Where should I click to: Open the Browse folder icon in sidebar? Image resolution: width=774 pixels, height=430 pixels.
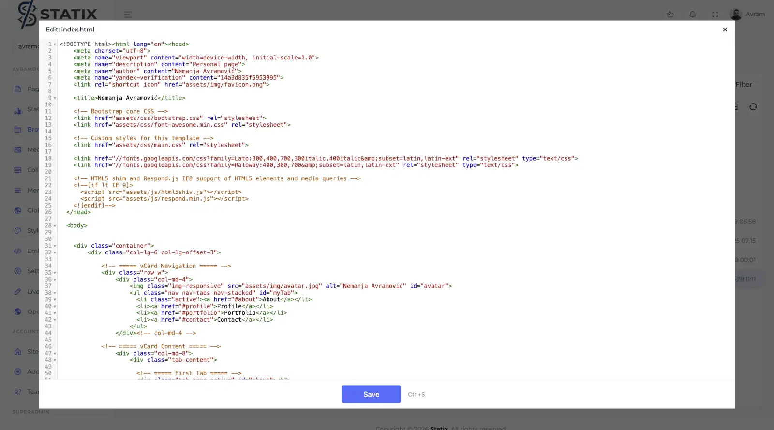click(18, 130)
